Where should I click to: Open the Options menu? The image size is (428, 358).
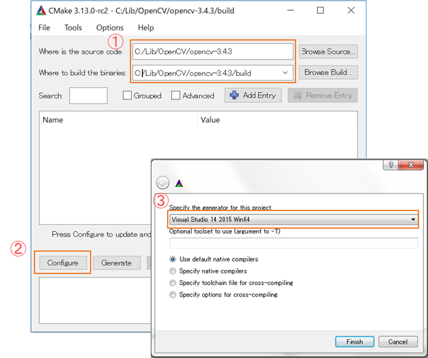click(x=110, y=28)
